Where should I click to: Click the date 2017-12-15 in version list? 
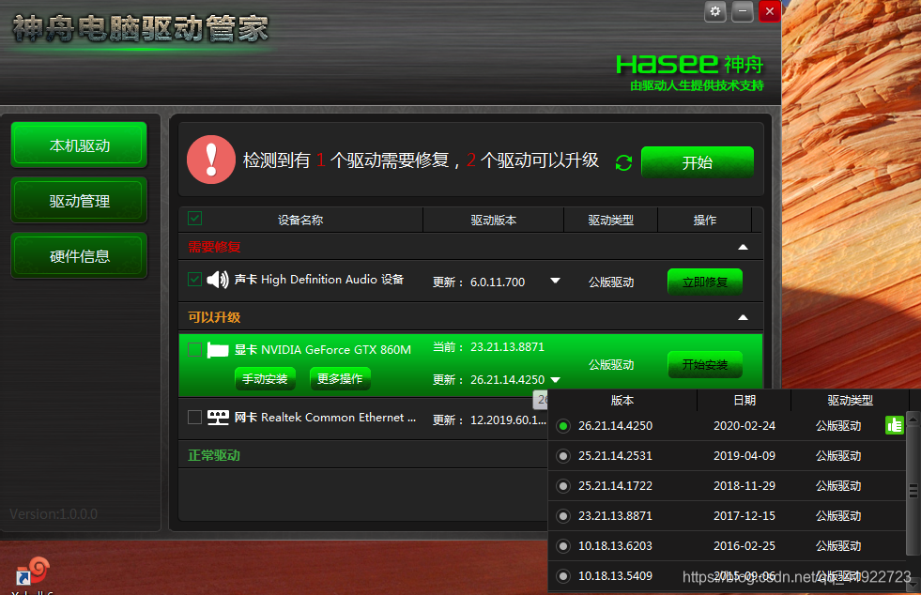[744, 516]
